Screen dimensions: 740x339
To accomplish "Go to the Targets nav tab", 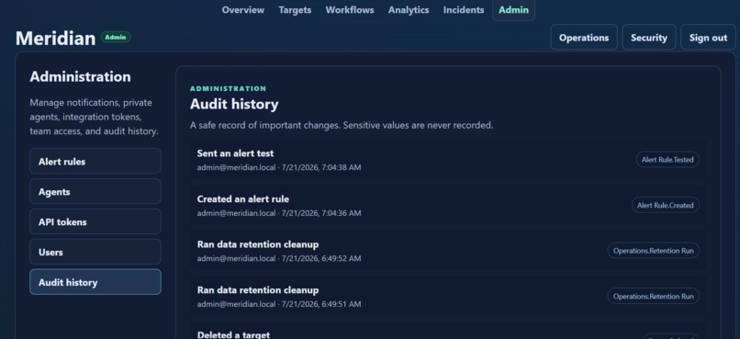I will pyautogui.click(x=295, y=10).
